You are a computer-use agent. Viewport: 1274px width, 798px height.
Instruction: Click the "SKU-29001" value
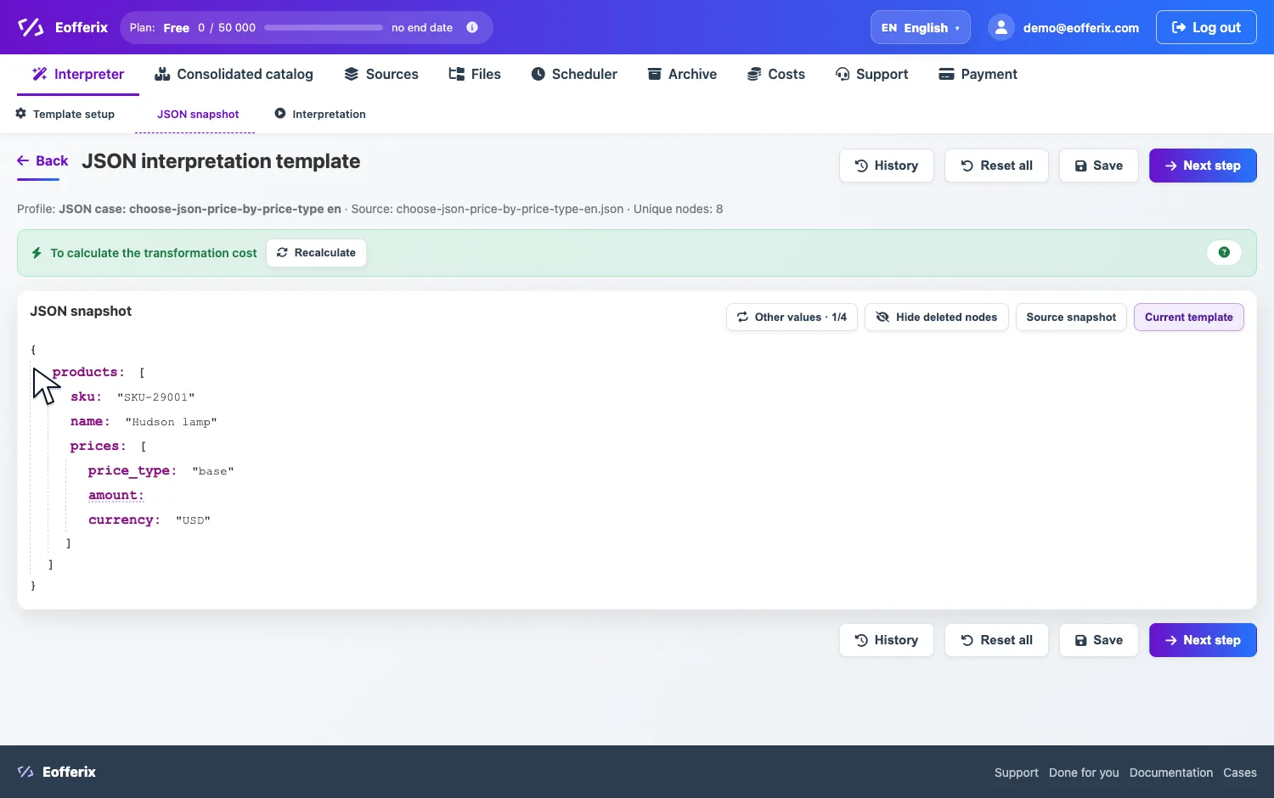click(x=156, y=397)
